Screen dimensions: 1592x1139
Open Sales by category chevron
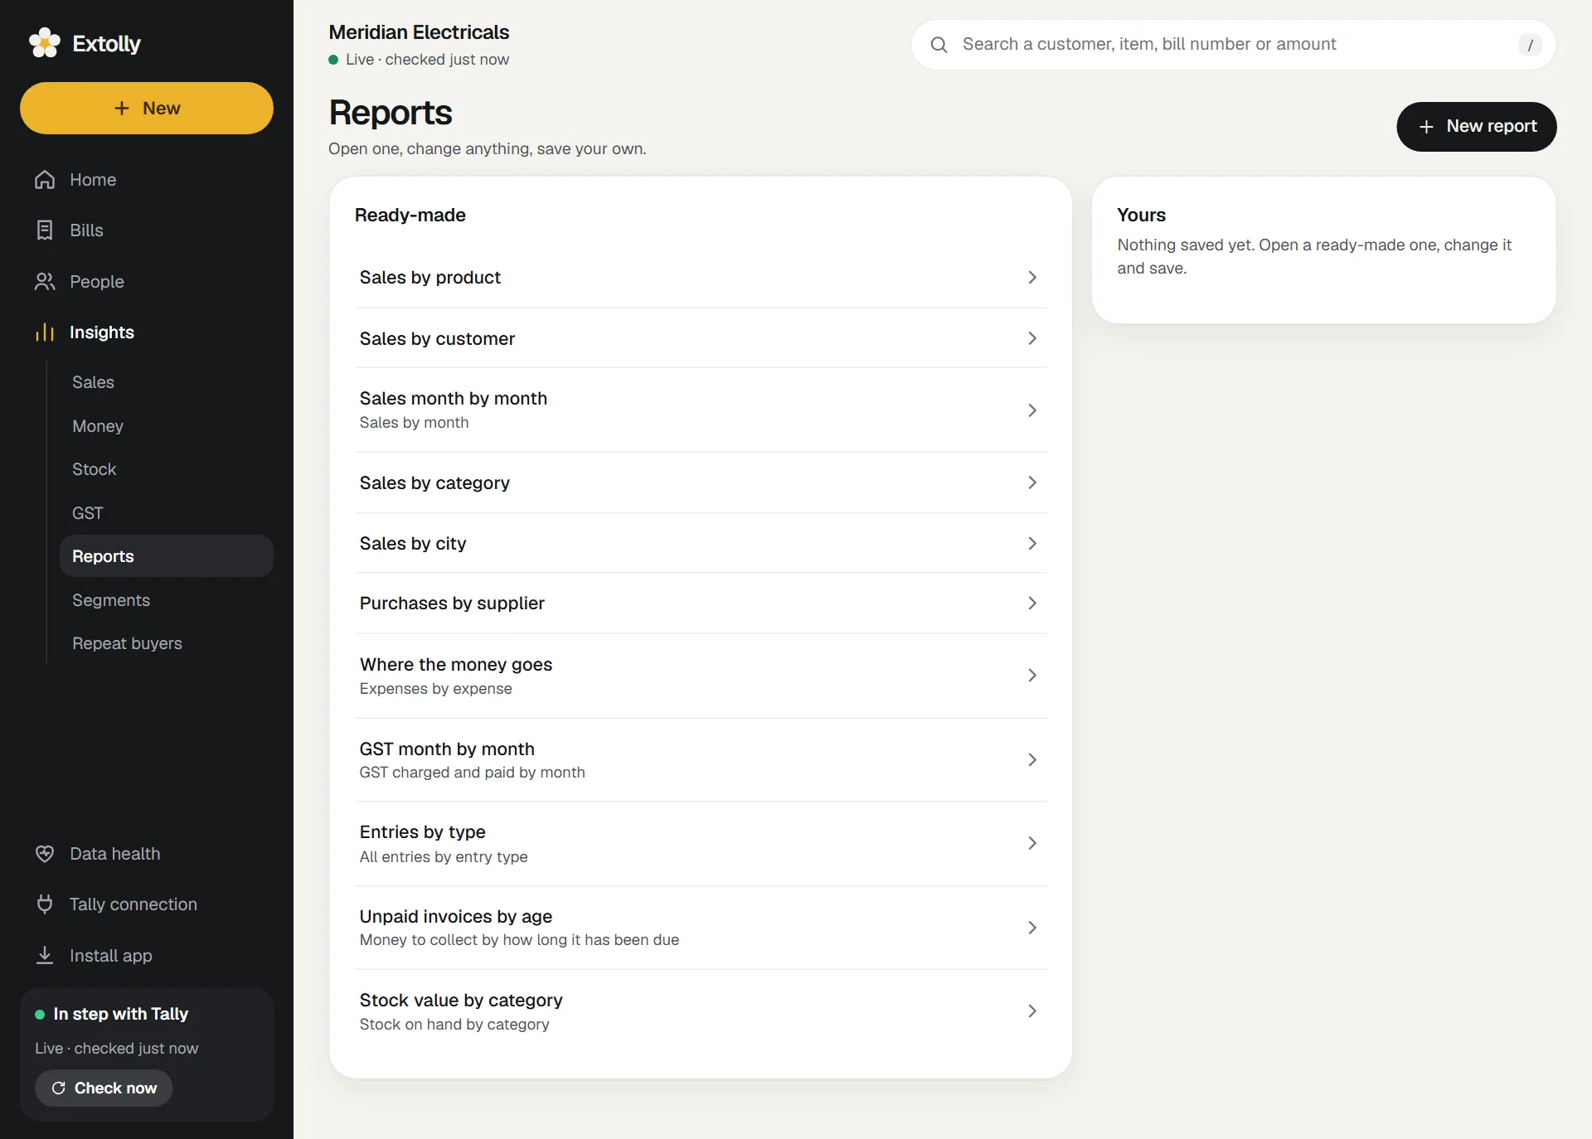1032,482
